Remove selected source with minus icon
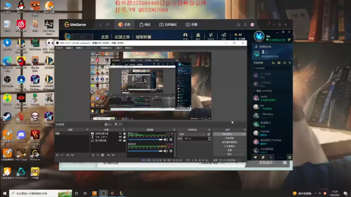 [97, 155]
